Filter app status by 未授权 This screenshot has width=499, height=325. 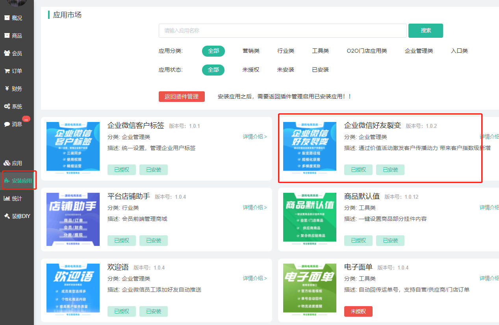click(x=251, y=70)
